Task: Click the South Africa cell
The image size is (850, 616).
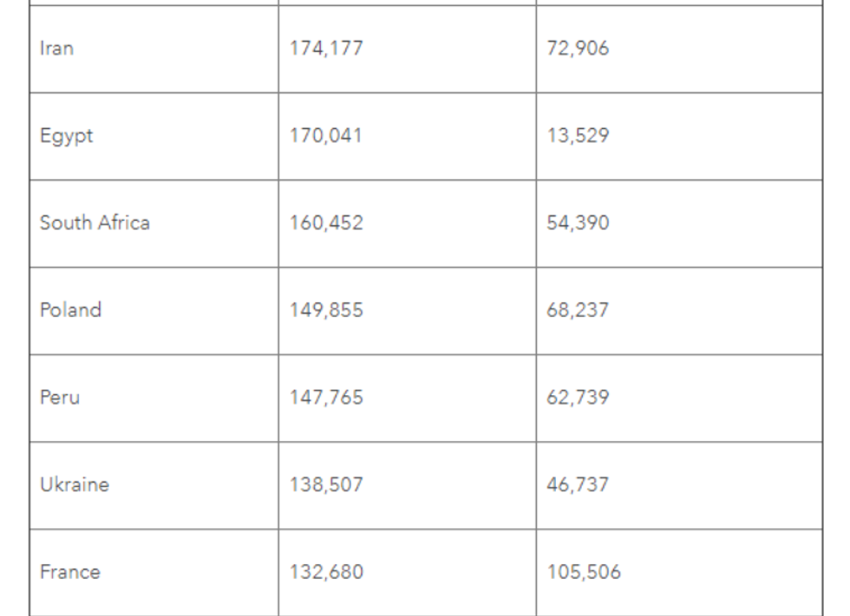Action: pos(95,223)
